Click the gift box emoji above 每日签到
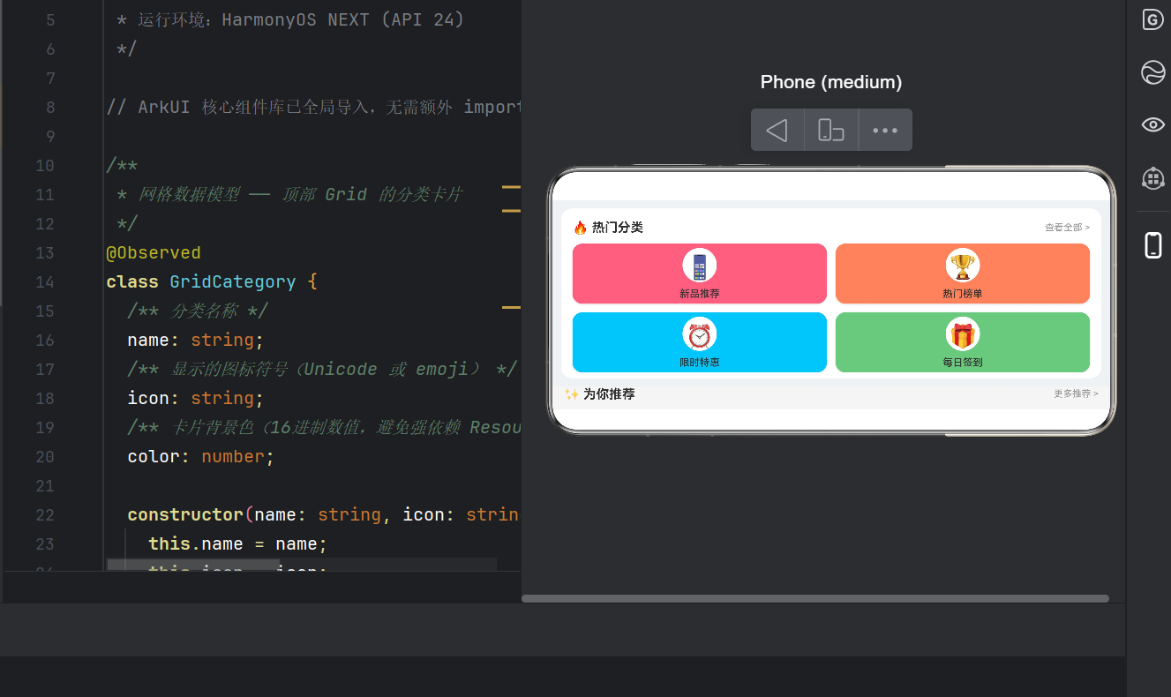 963,334
